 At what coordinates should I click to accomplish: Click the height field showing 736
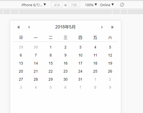(74, 5)
